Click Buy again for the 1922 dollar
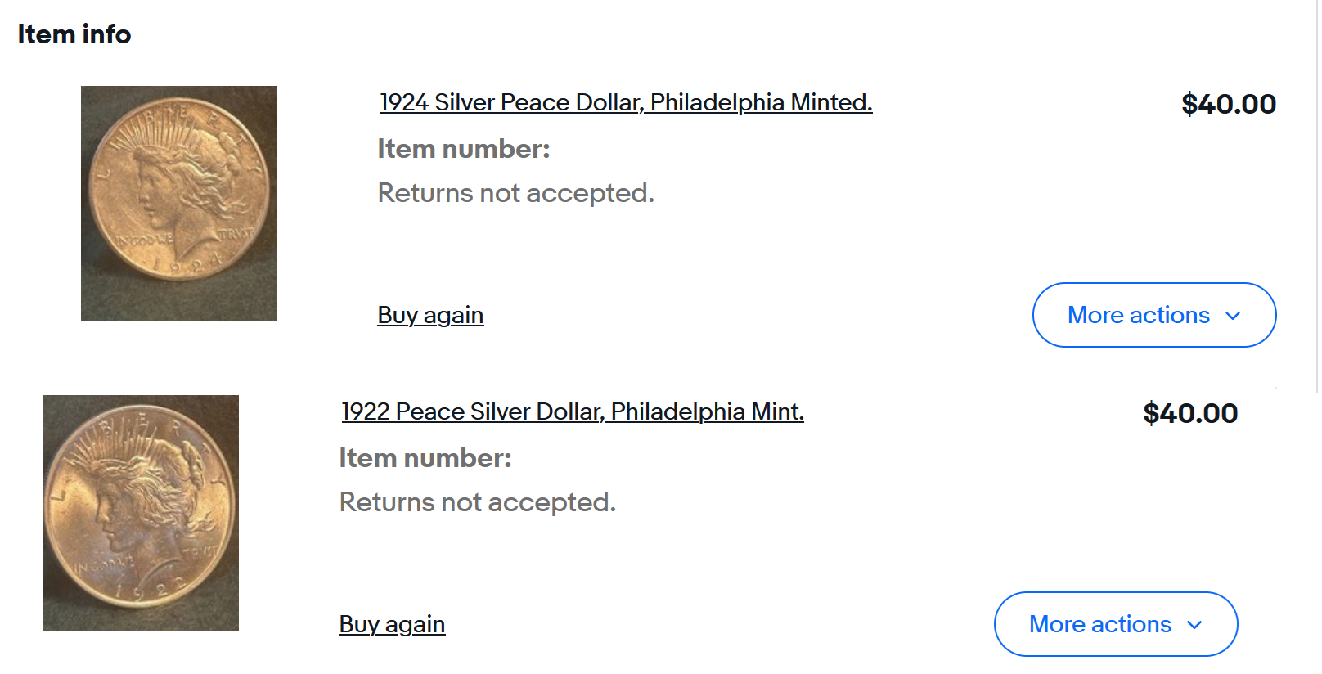Image resolution: width=1322 pixels, height=674 pixels. 392,624
